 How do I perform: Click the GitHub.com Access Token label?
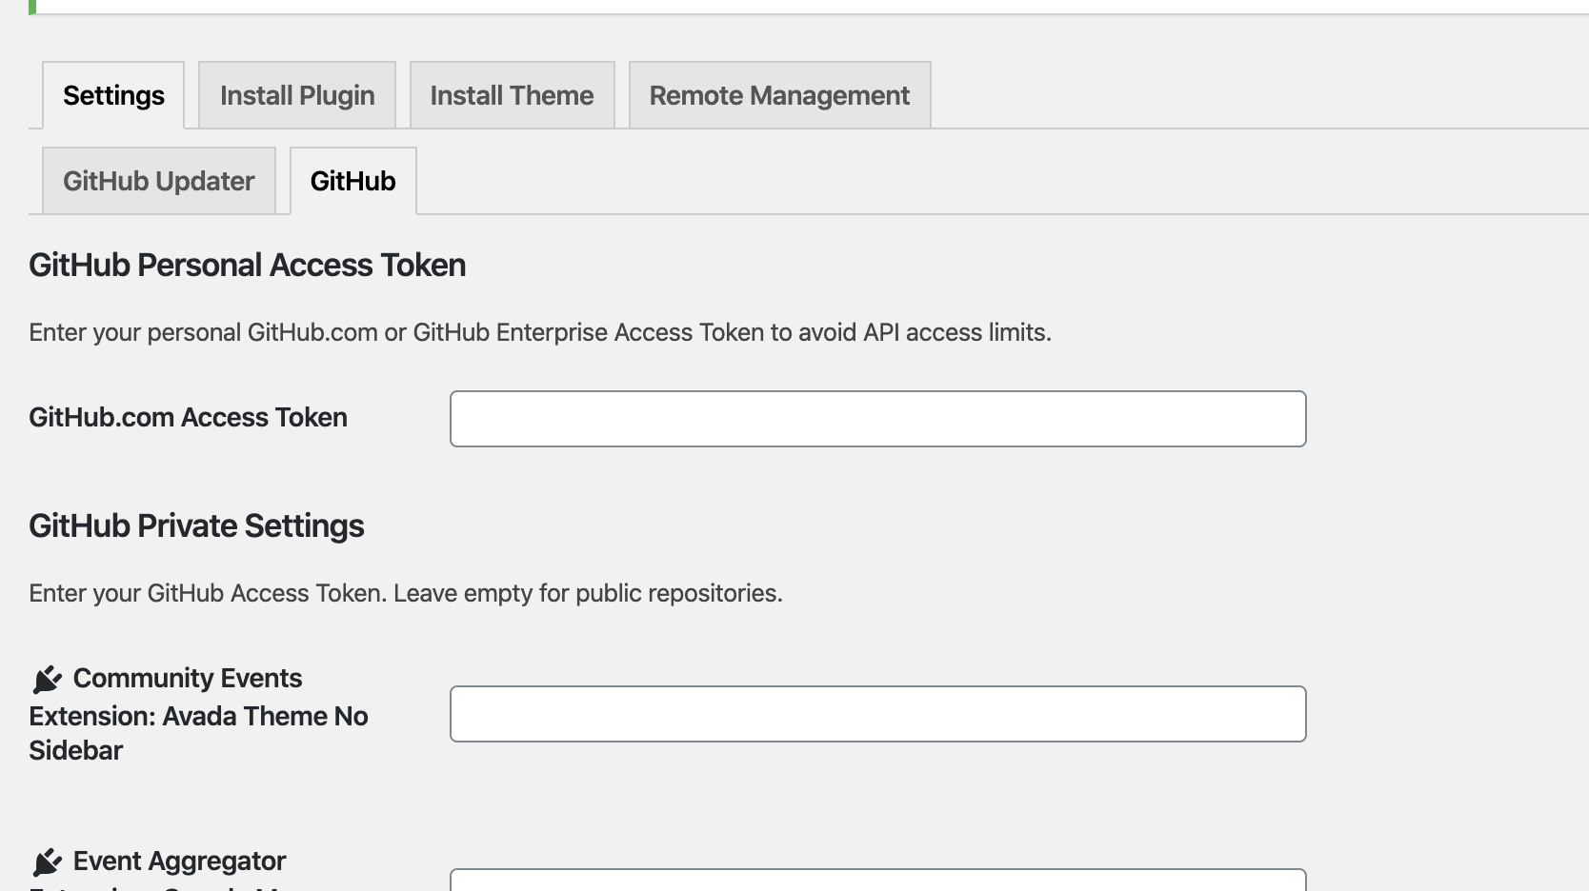click(x=188, y=417)
